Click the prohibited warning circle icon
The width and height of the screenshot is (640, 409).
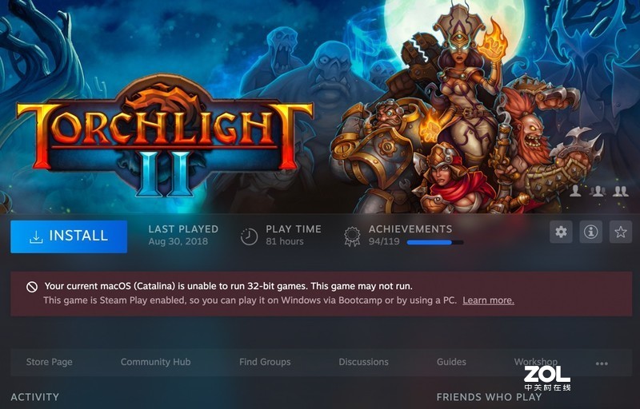[32, 287]
